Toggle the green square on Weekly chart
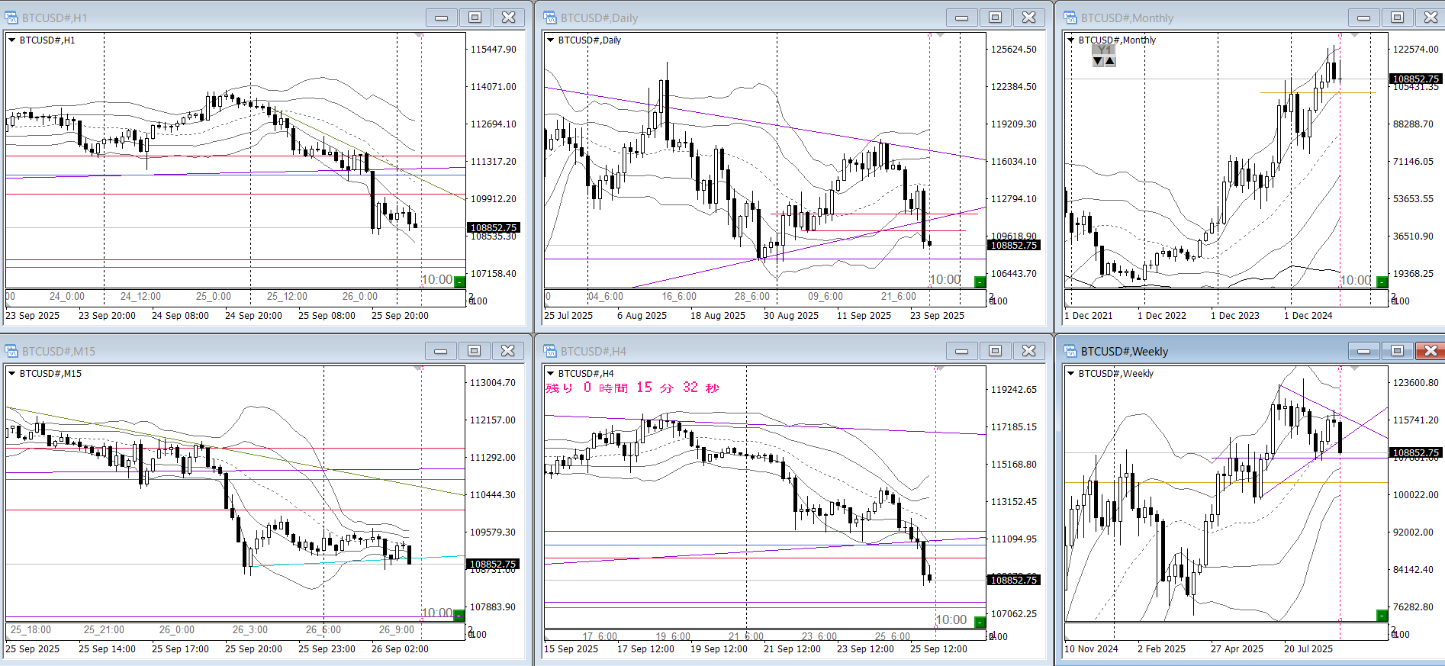Screen dimensions: 1445x666 coord(1382,615)
